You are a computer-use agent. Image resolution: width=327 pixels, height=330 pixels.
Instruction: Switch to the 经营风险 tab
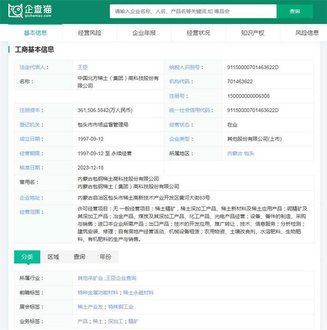click(x=90, y=33)
